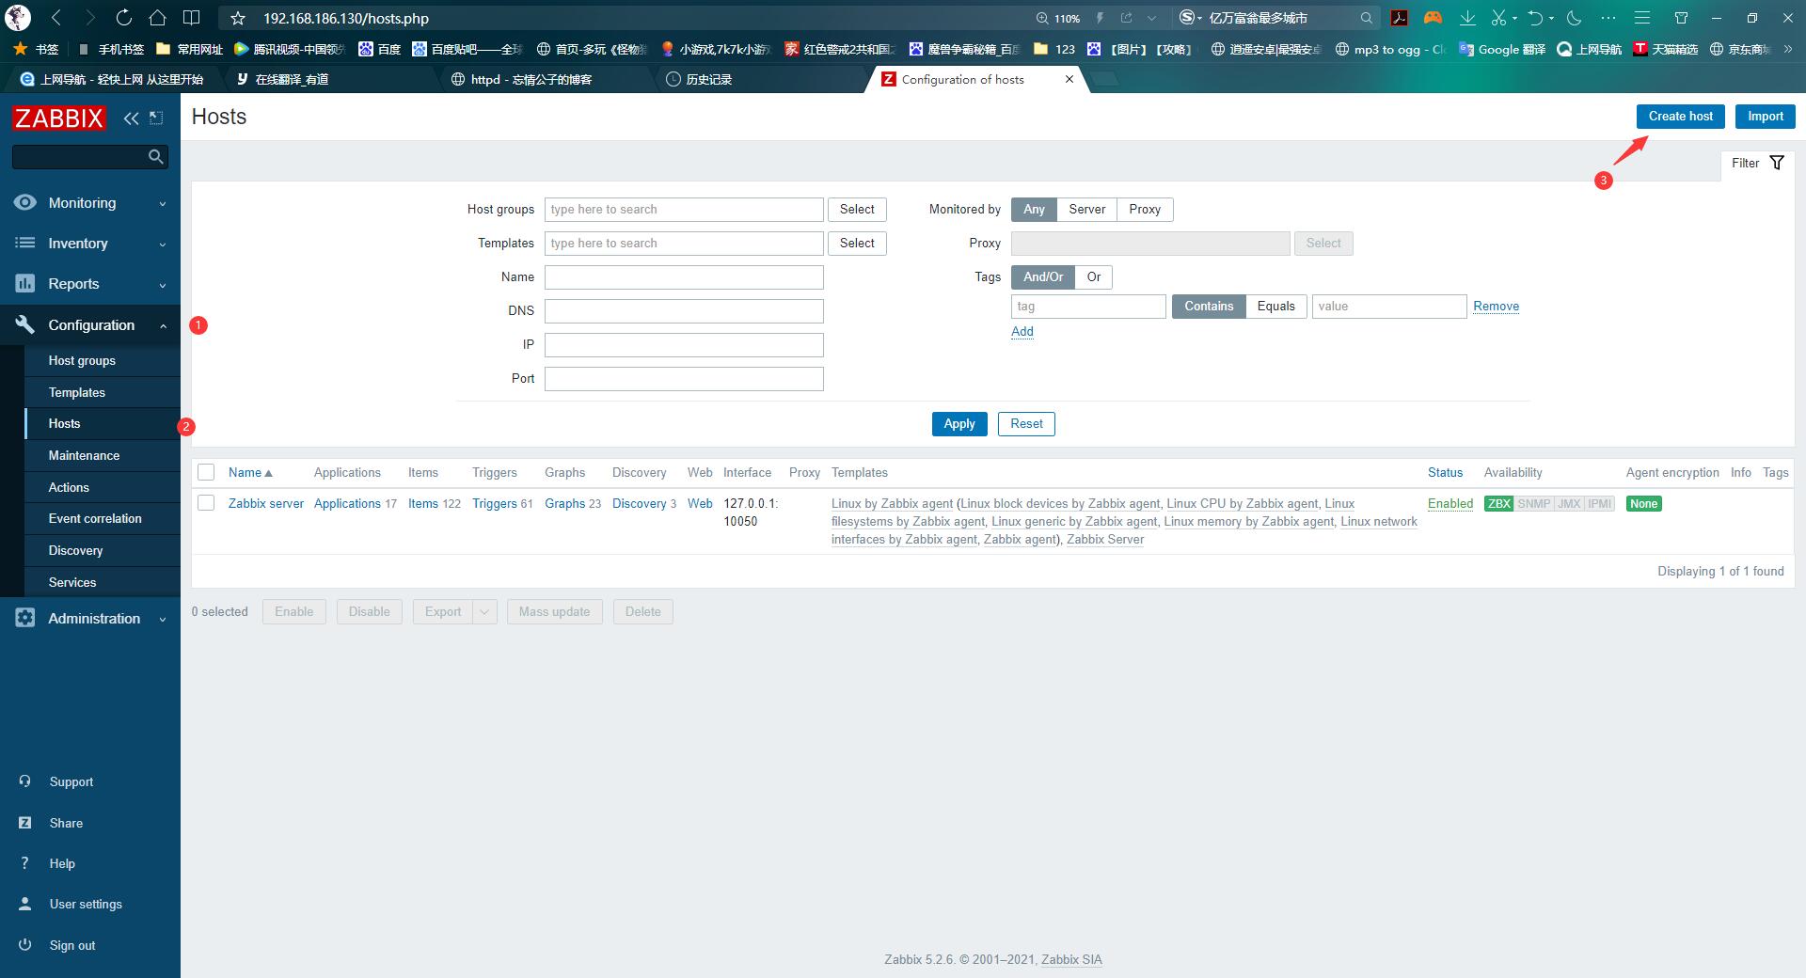
Task: Click the Configuration wrench icon
Action: tap(25, 324)
